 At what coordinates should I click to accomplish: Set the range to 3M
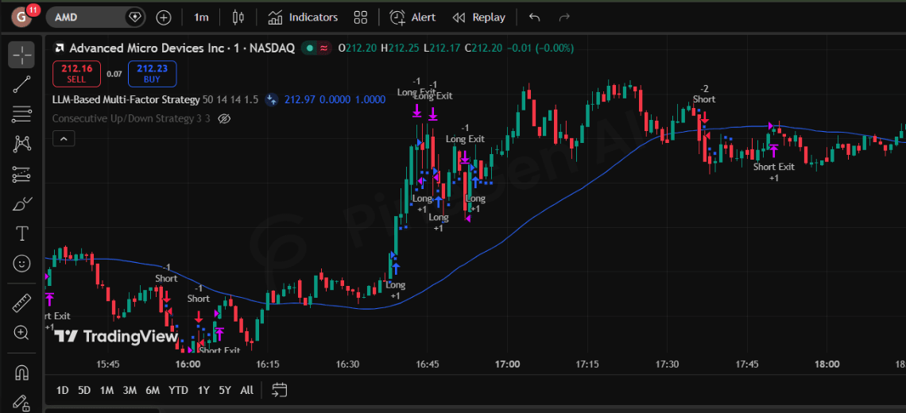coord(130,390)
